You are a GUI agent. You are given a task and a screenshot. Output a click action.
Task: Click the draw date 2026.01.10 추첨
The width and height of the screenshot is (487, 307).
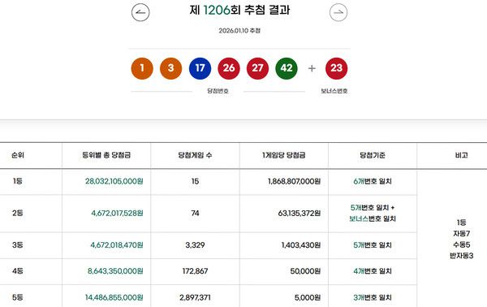tap(239, 30)
